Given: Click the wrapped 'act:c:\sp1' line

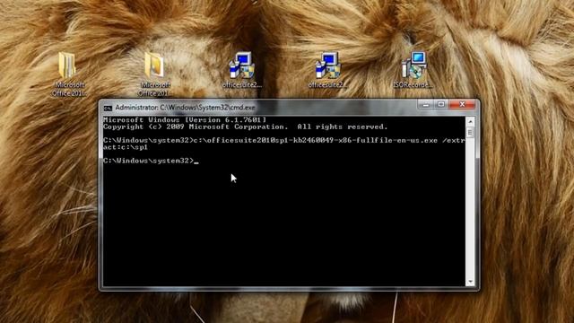Looking at the screenshot, I should coord(126,147).
